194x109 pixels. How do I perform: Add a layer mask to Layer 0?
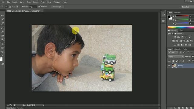tap(179, 108)
